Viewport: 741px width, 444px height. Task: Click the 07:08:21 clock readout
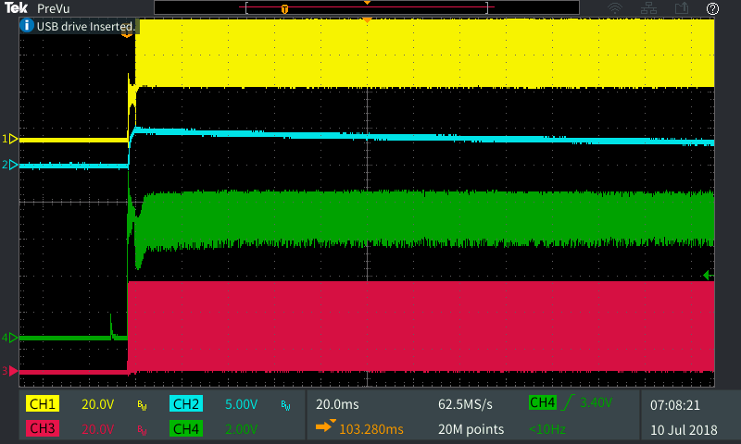click(675, 405)
